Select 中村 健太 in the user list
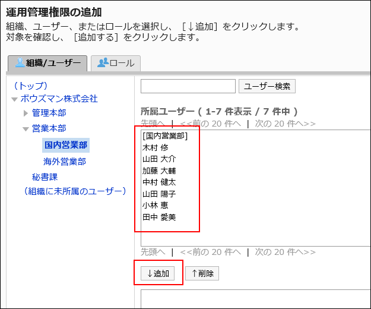This screenshot has height=309, width=371. coord(159,182)
